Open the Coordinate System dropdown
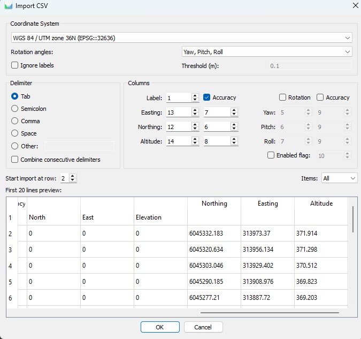This screenshot has width=361, height=339. point(182,38)
